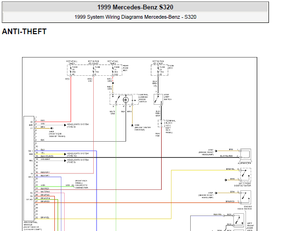Click '1999 System Wiring Diagrams Mercedes-Benz - S320' subtitle
Image resolution: width=283 pixels, height=231 pixels.
[x=135, y=17]
